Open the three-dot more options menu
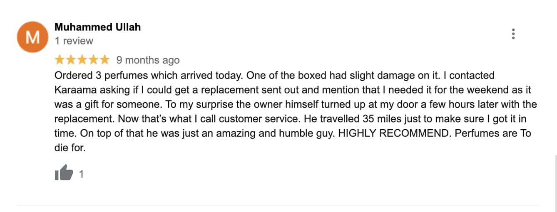The image size is (557, 212). click(x=513, y=34)
